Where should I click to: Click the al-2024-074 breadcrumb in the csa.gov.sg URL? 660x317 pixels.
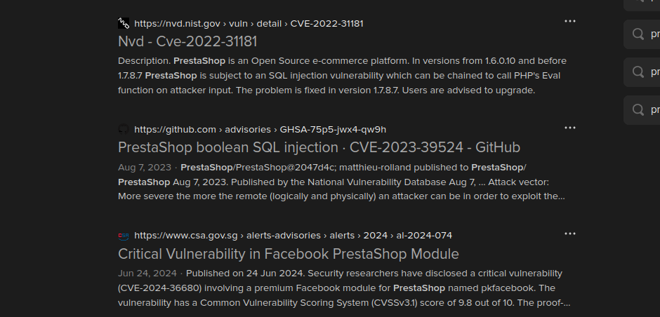(x=424, y=236)
